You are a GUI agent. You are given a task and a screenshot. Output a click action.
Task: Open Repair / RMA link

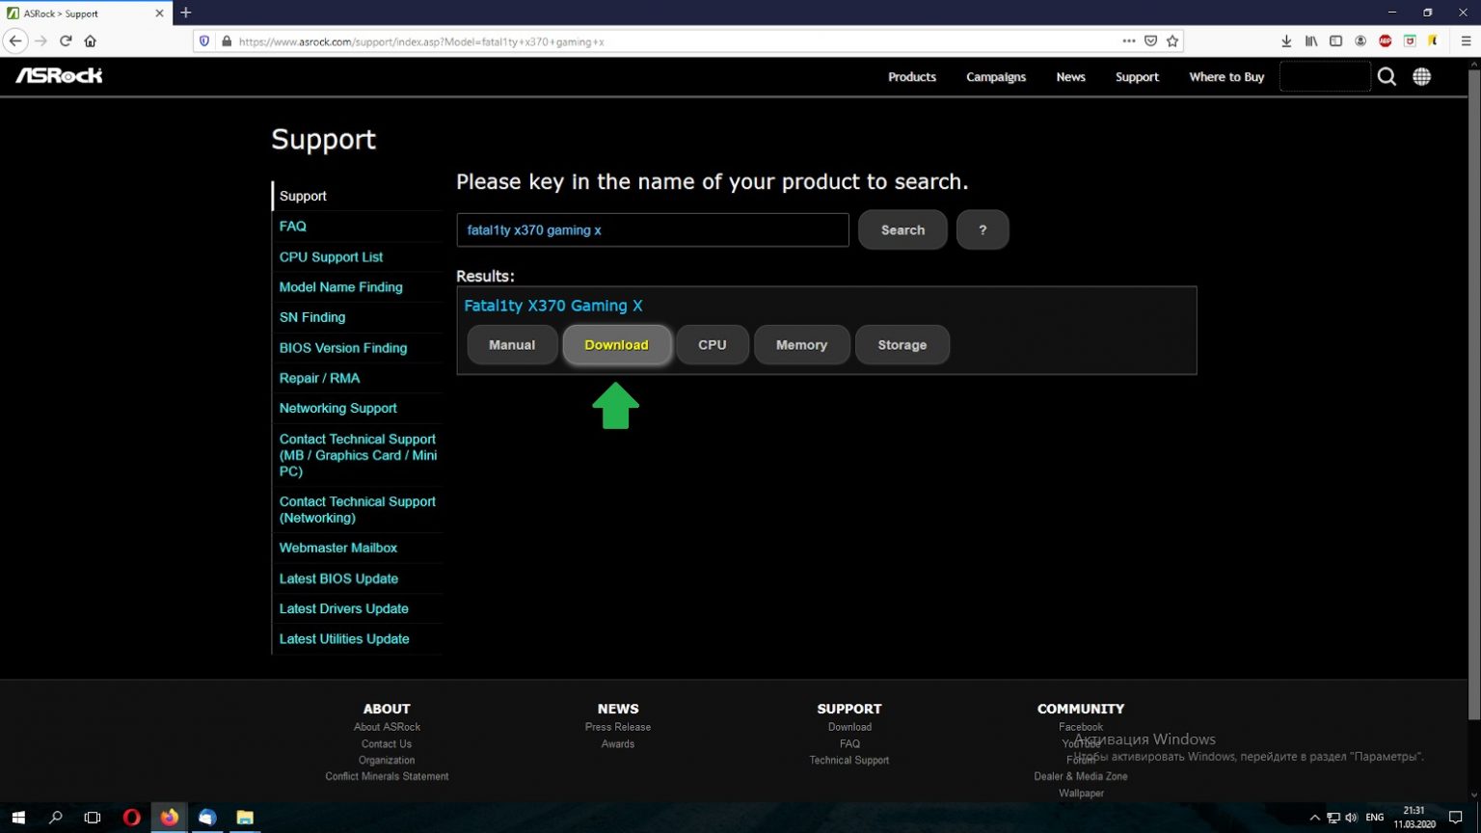[319, 378]
